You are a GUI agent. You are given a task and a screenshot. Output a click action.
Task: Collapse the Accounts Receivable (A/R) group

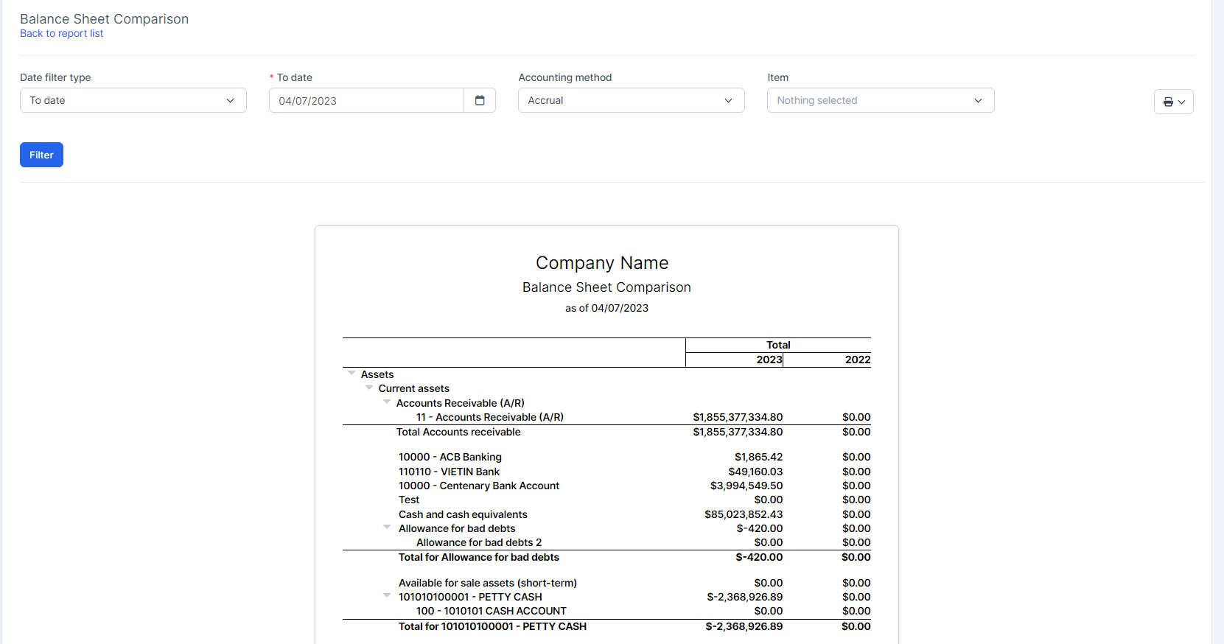(x=387, y=402)
